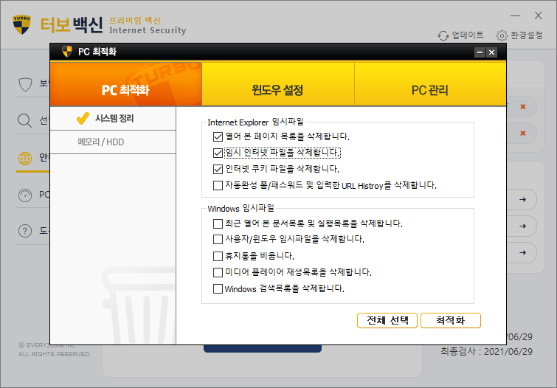Viewport: 557px width, 388px height.
Task: Minimize the main Turbo Vaccine window
Action: 516,15
